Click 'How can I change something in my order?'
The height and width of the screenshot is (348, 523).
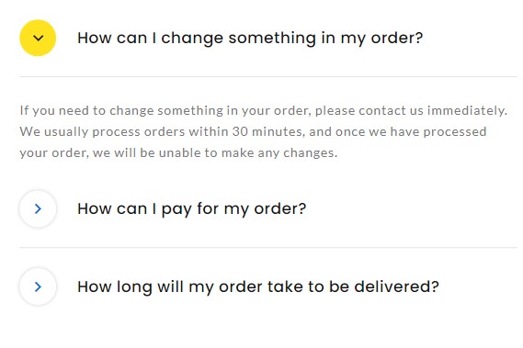[x=250, y=38]
